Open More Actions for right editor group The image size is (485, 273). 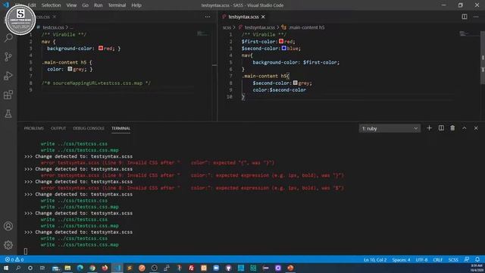[x=476, y=17]
